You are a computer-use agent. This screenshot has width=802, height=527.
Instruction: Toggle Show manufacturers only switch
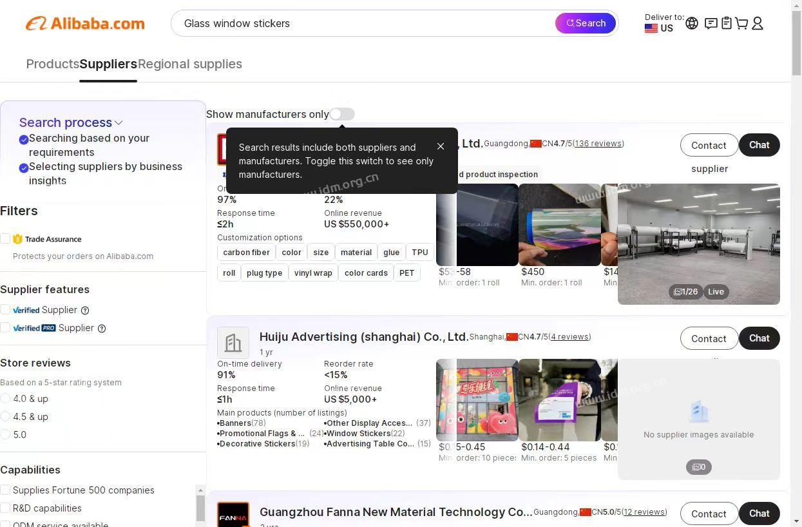(342, 114)
